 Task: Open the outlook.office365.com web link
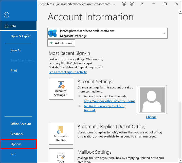point(109,101)
